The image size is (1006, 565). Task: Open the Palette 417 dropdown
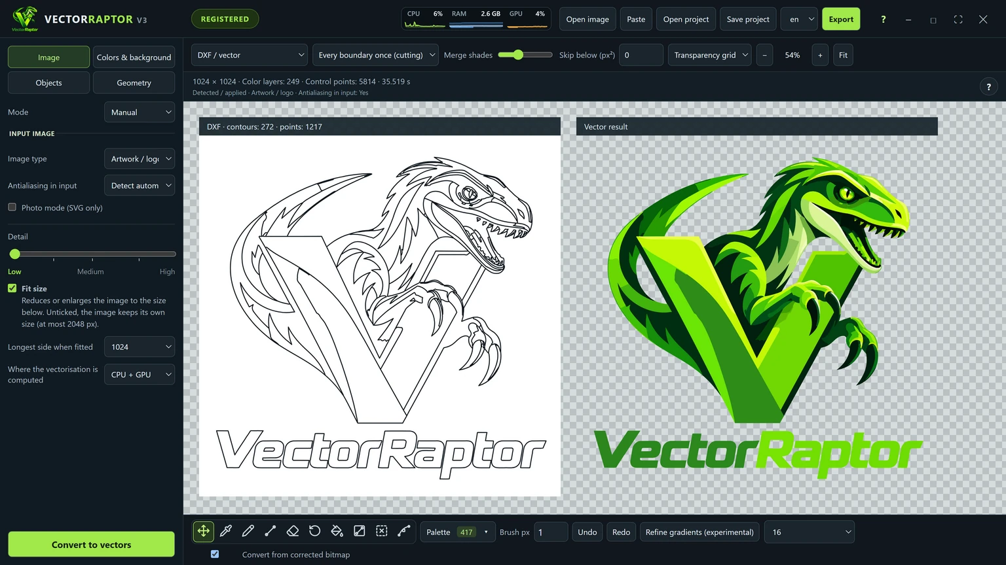457,532
